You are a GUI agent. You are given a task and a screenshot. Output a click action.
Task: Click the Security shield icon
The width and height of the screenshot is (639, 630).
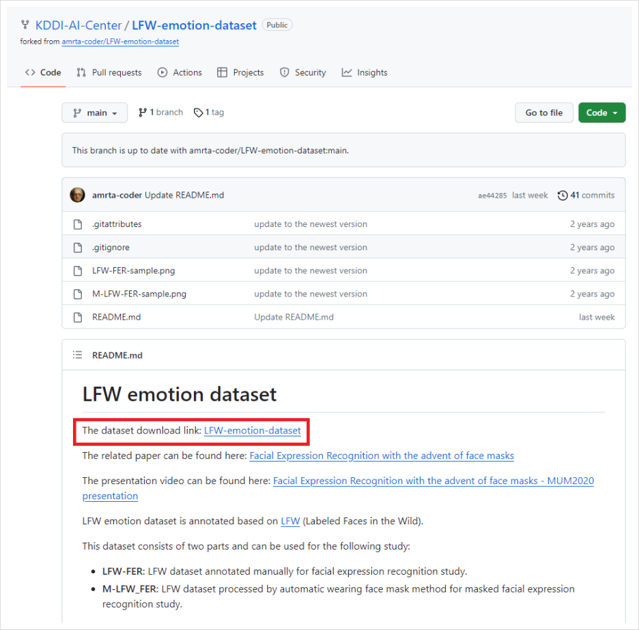(x=284, y=72)
